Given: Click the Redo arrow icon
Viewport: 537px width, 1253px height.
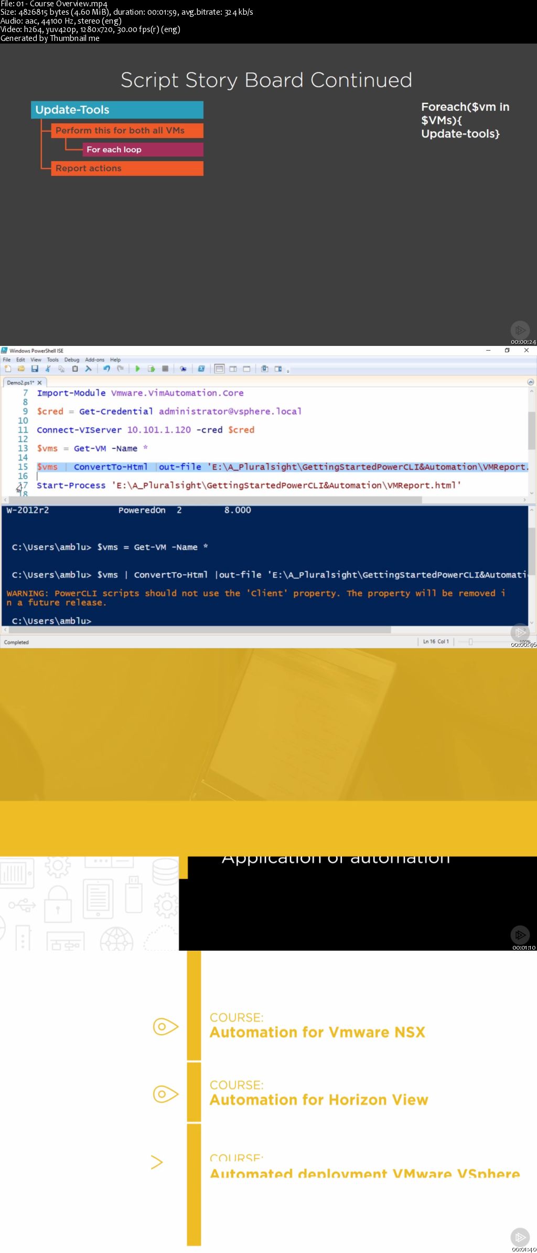Looking at the screenshot, I should [x=120, y=368].
